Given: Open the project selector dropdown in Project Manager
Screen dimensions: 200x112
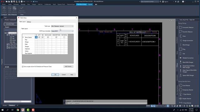Looking at the screenshot, I should tap(10, 24).
